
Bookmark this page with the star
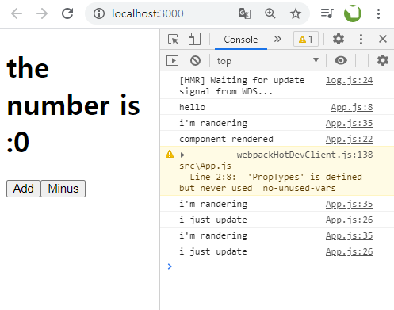[296, 13]
